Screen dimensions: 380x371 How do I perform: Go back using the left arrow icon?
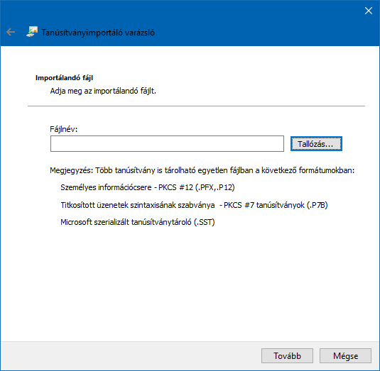[11, 32]
